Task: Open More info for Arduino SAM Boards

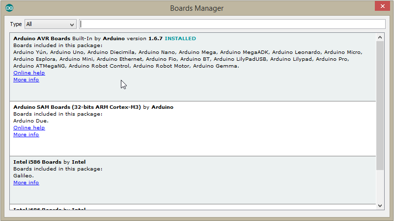Action: pos(26,135)
